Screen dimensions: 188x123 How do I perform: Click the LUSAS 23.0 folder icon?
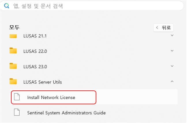13,66
